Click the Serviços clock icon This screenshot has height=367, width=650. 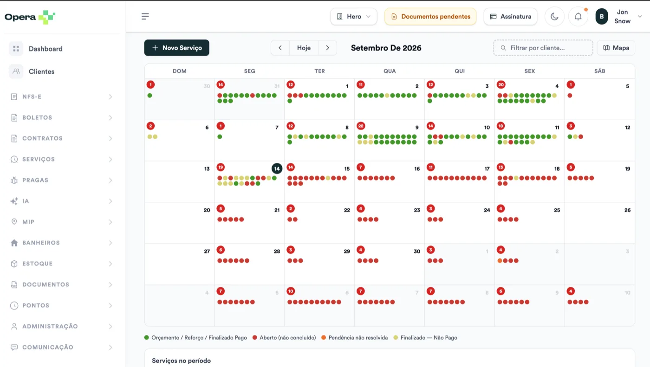14,160
